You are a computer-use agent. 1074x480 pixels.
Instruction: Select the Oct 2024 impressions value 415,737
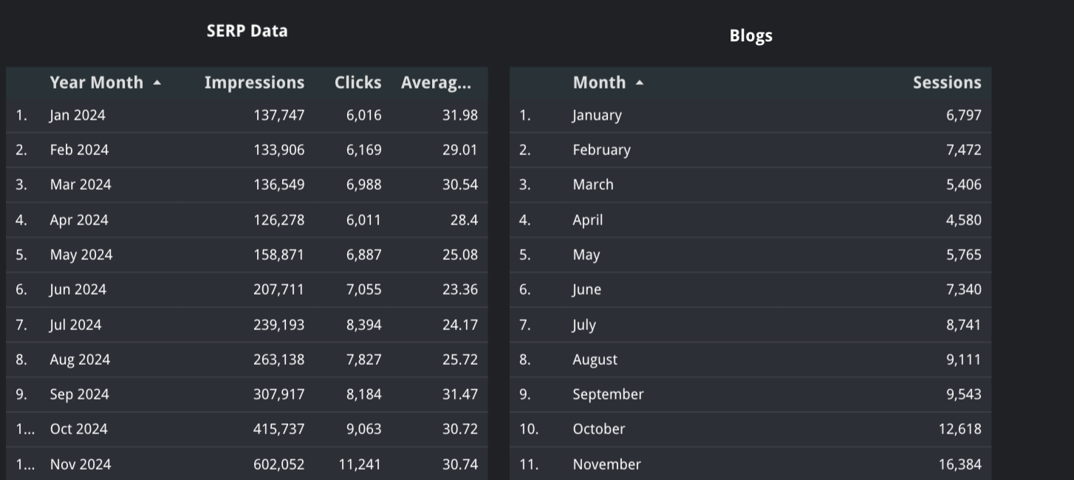278,429
